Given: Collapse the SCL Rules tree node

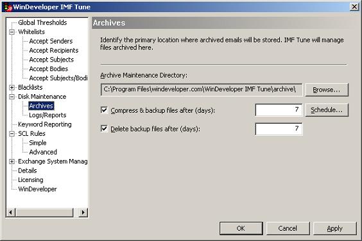Looking at the screenshot, I should (12, 134).
